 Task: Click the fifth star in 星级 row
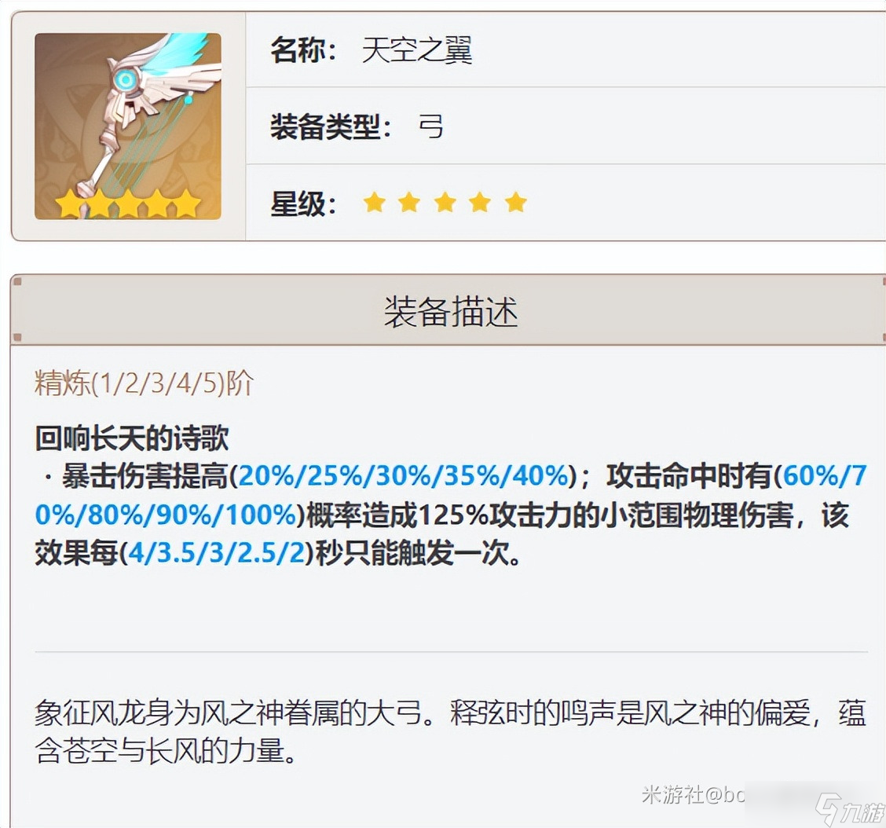(x=516, y=202)
